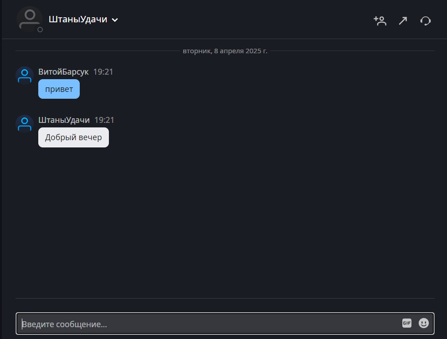Click the ШтаныУдачи header name
This screenshot has width=447, height=339.
pyautogui.click(x=78, y=20)
